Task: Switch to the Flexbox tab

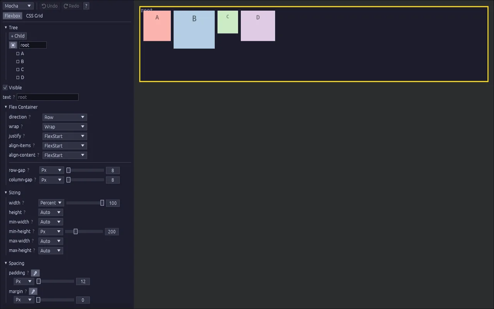Action: pos(12,16)
